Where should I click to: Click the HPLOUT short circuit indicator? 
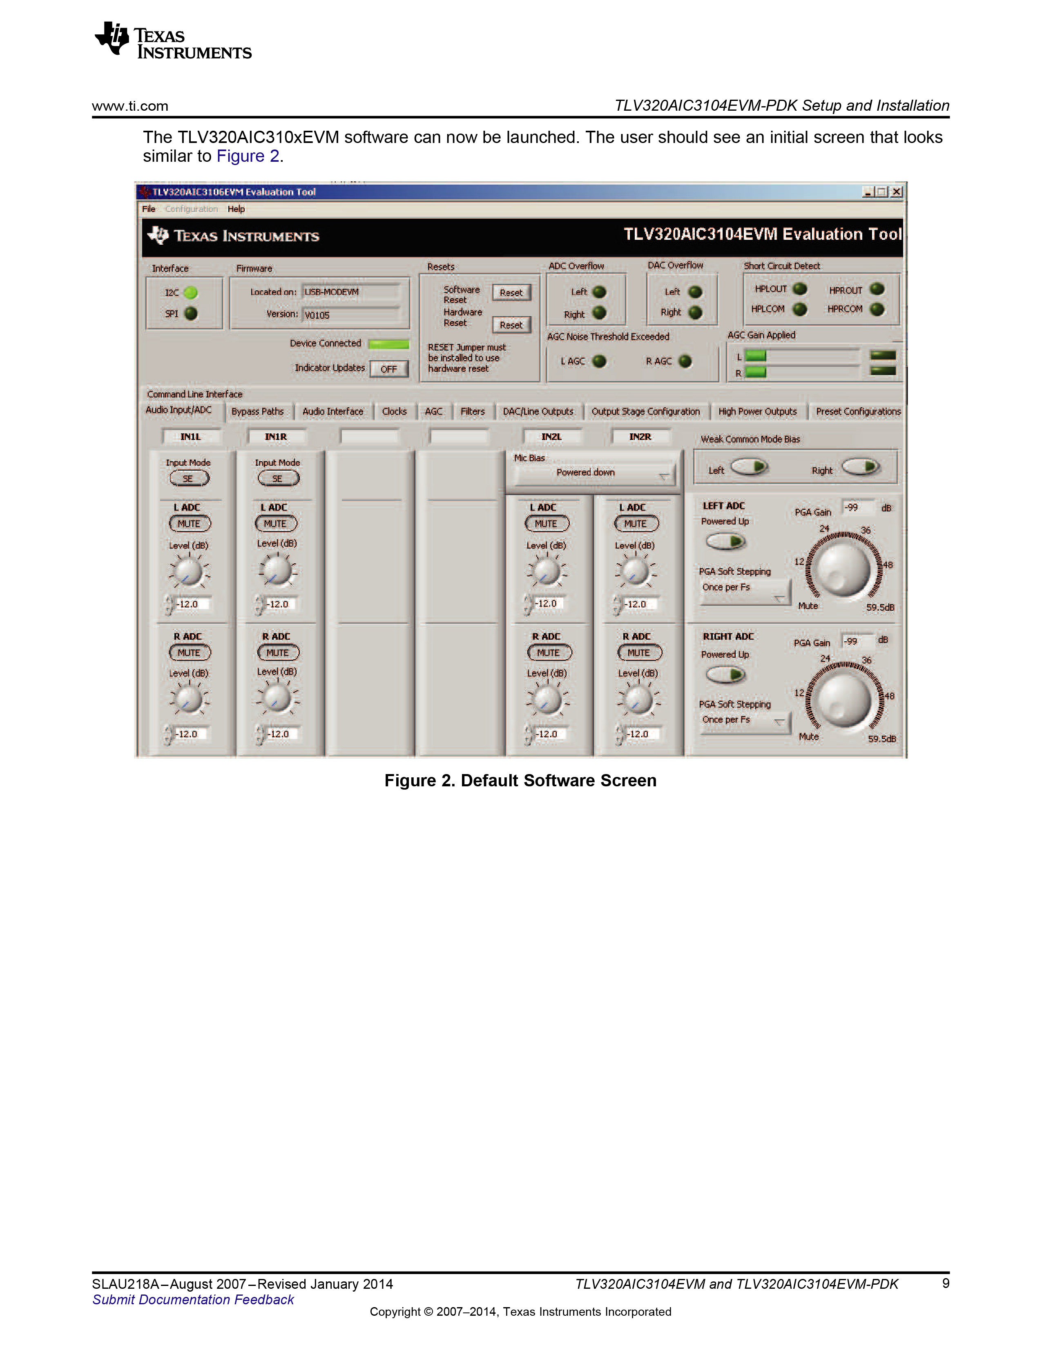tap(800, 289)
